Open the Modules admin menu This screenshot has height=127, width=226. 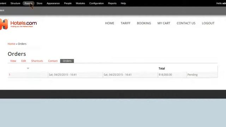(x=80, y=3)
